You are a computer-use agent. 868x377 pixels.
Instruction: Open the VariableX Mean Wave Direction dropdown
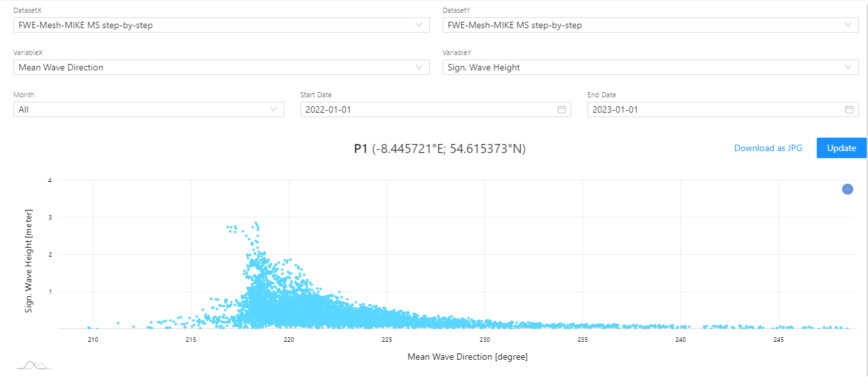click(x=221, y=67)
